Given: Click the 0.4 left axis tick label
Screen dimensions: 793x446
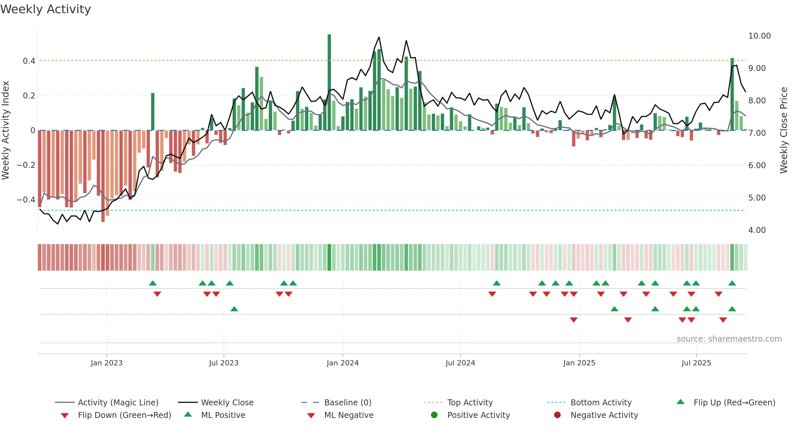Looking at the screenshot, I should [x=29, y=61].
